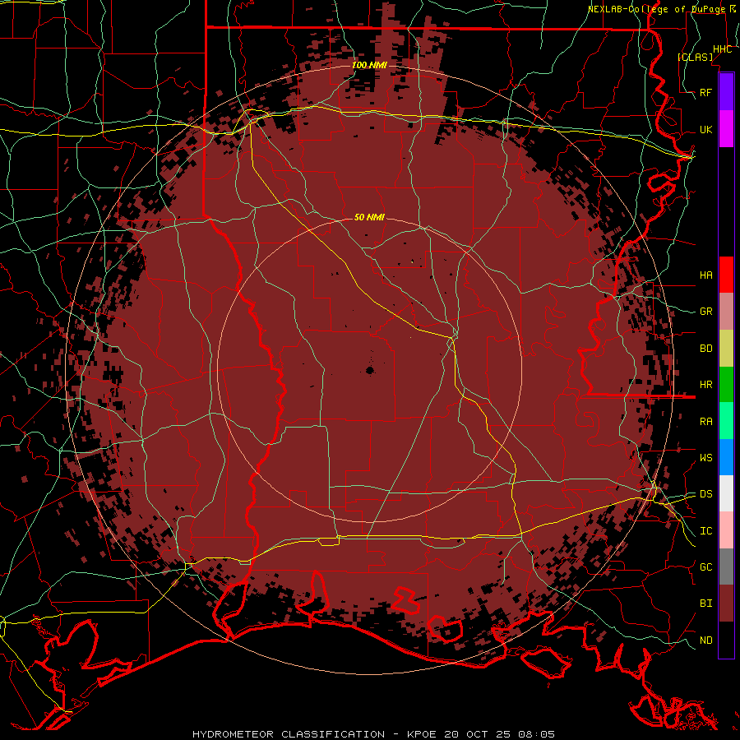
Task: Click the ND legend label
Action: coord(706,640)
